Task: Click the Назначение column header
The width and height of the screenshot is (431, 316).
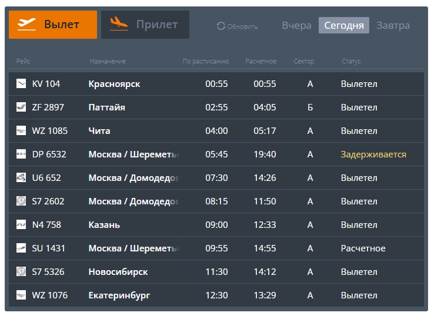Action: point(108,62)
